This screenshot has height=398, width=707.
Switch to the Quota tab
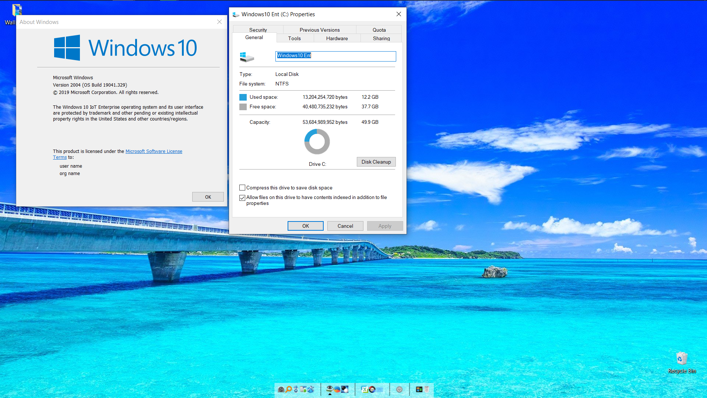point(379,30)
